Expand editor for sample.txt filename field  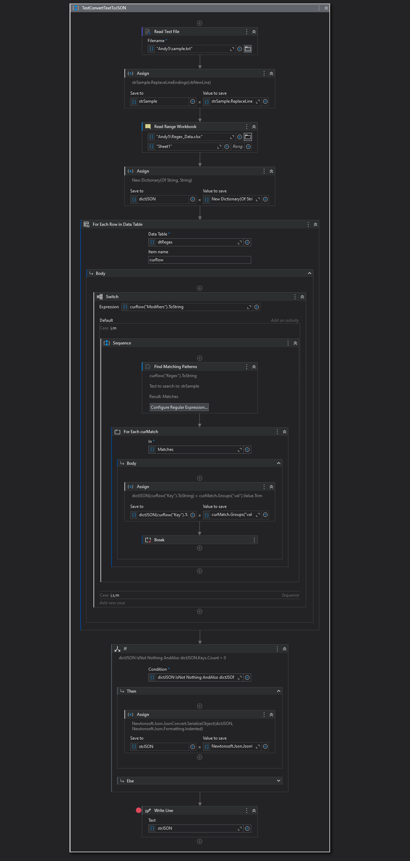coord(232,49)
